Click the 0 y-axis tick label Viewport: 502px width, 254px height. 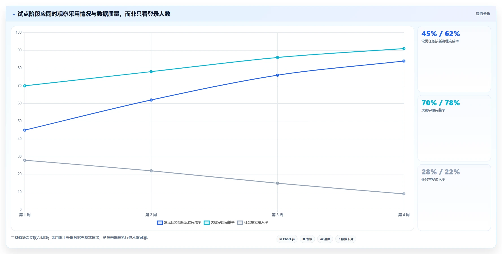coord(21,210)
